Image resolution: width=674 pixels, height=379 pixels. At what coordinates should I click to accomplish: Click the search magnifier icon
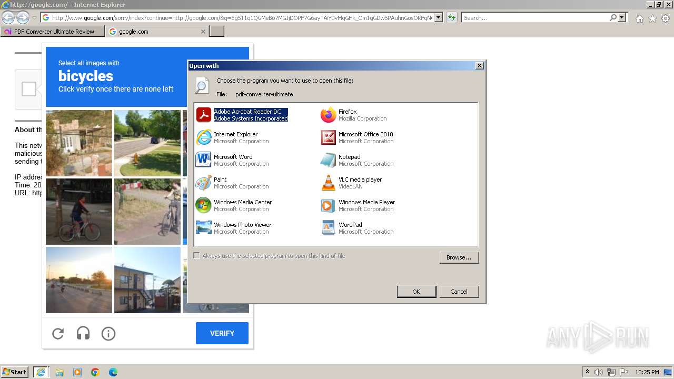[613, 18]
